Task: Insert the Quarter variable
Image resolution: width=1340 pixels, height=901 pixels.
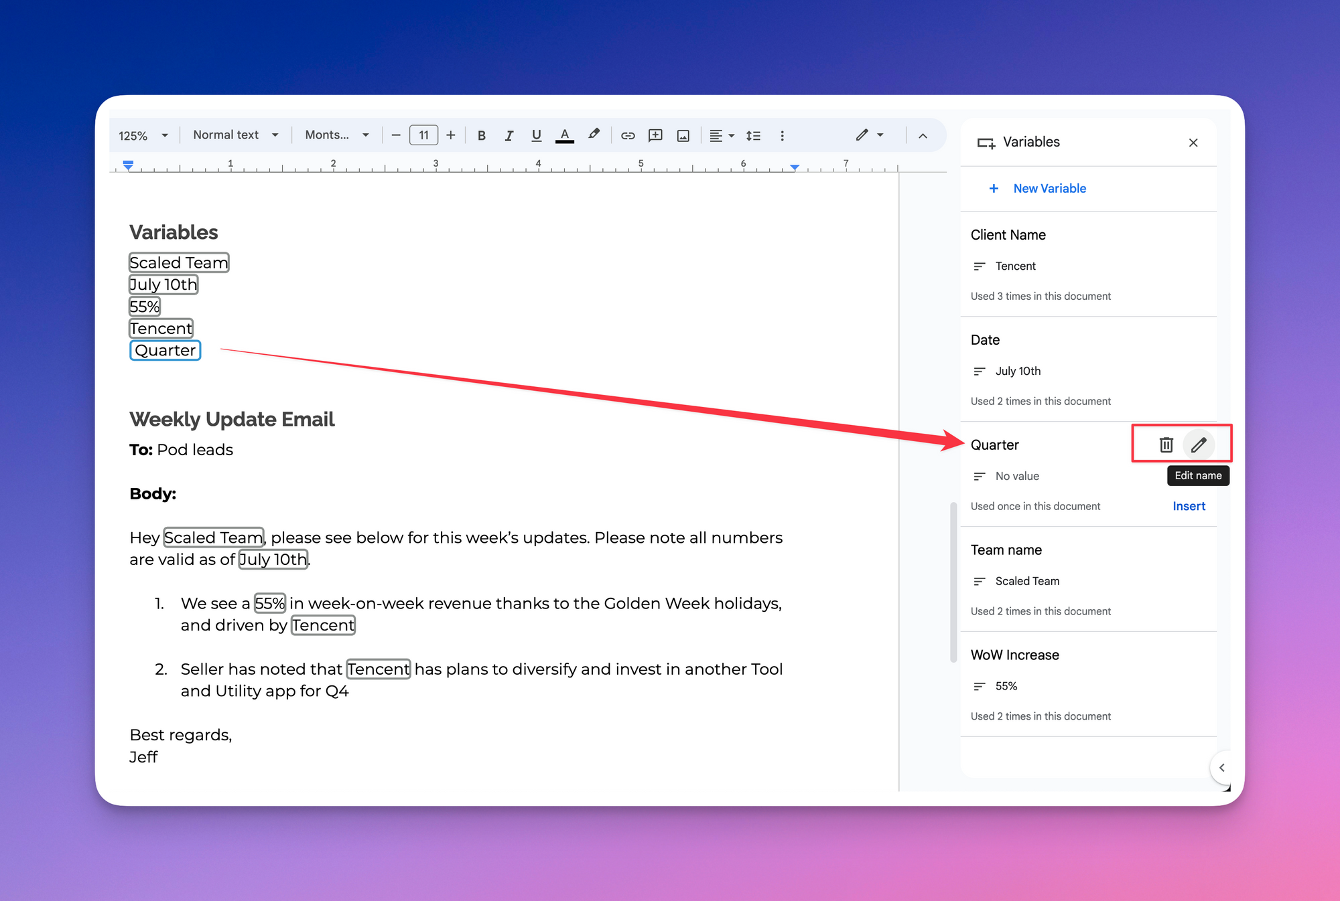Action: click(x=1189, y=507)
